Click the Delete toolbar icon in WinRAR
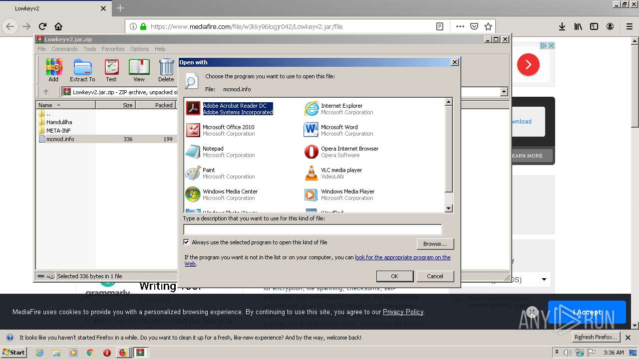The width and height of the screenshot is (639, 359). (x=166, y=70)
